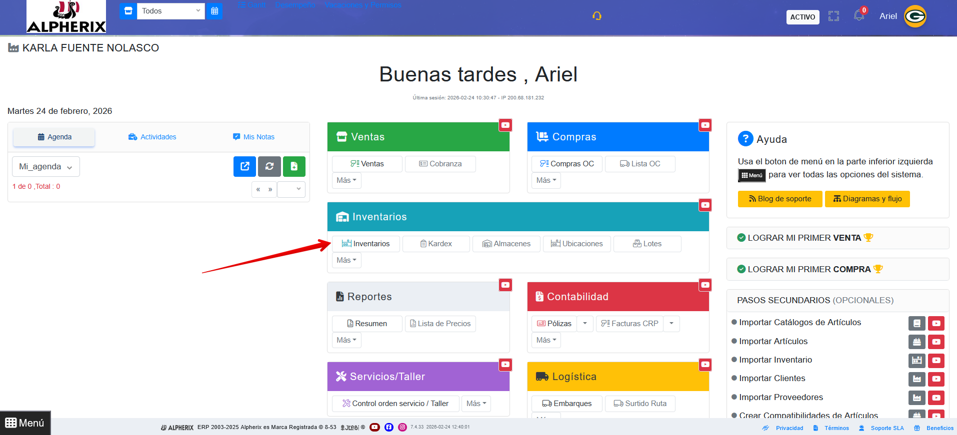Switch to the Actividades tab
The width and height of the screenshot is (957, 435).
point(152,137)
